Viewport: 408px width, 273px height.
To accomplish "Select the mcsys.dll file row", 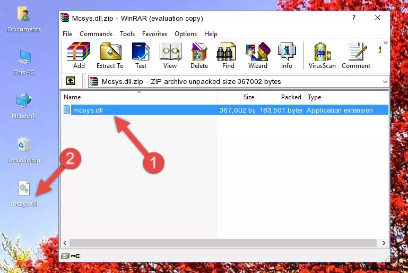I will 225,110.
